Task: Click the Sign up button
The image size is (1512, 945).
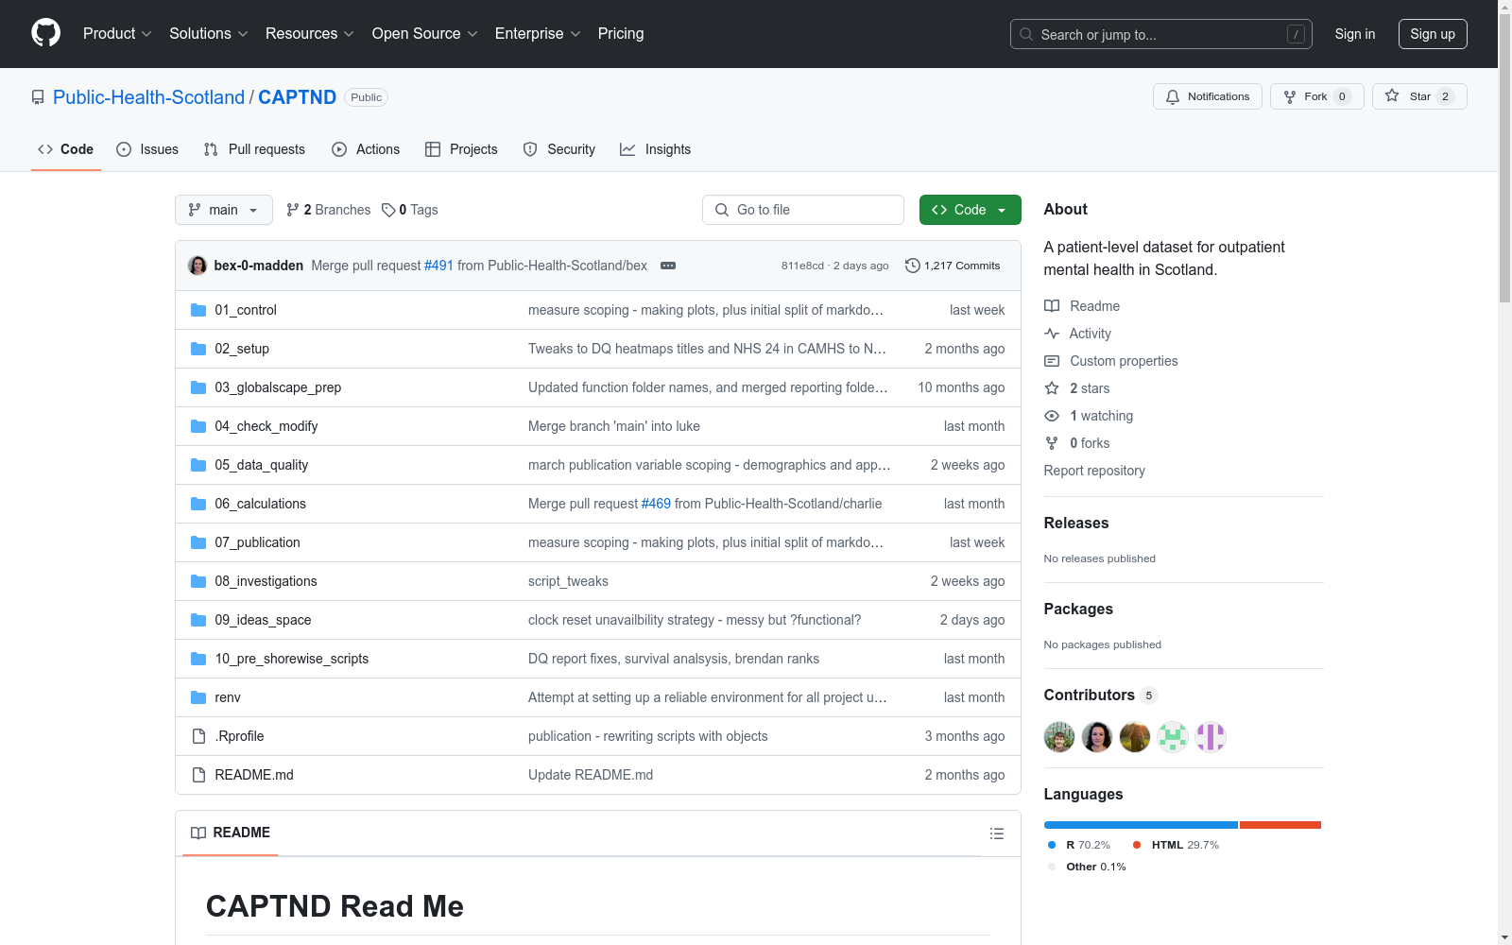Action: 1433,34
